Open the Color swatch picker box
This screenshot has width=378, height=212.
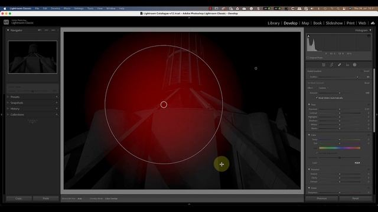point(357,163)
